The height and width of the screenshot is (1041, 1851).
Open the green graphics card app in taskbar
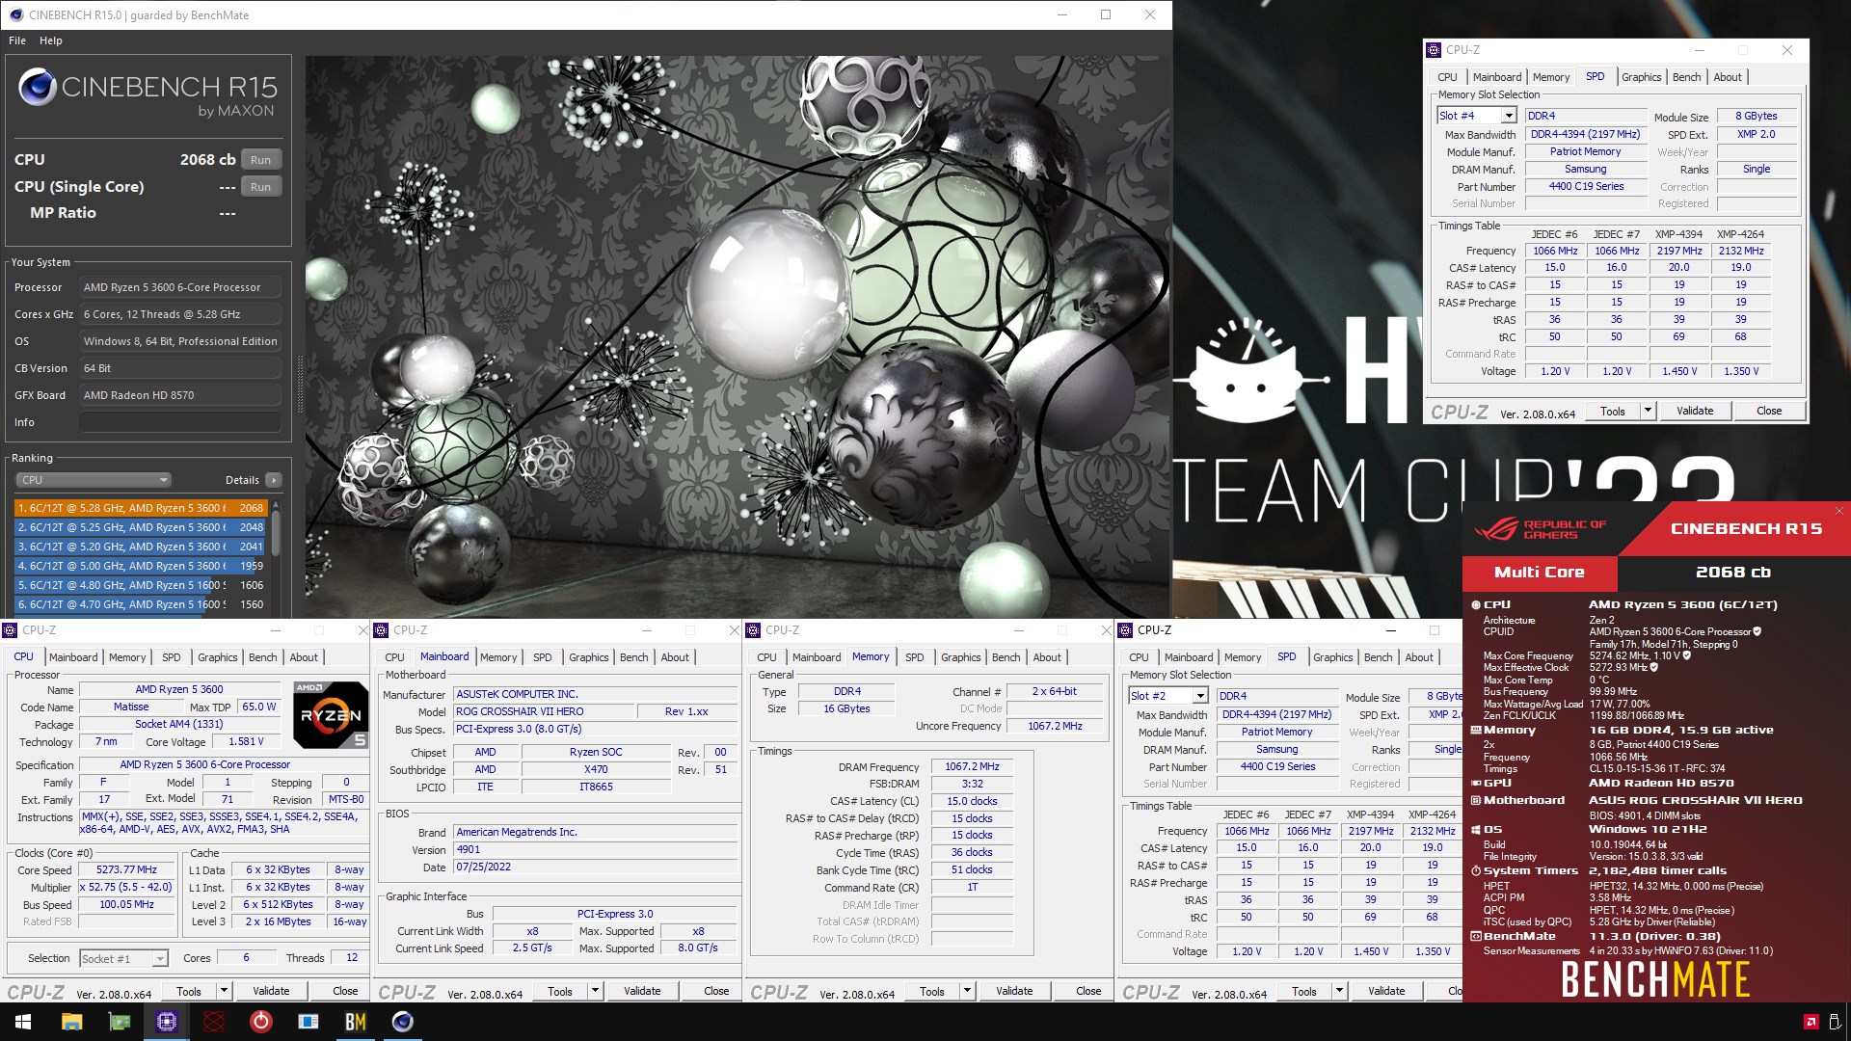[120, 1022]
